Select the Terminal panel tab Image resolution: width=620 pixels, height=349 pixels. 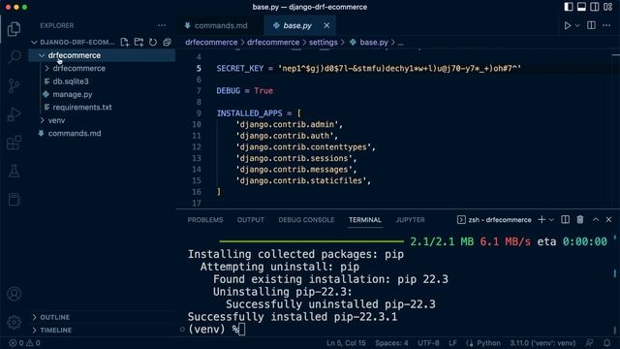point(365,220)
